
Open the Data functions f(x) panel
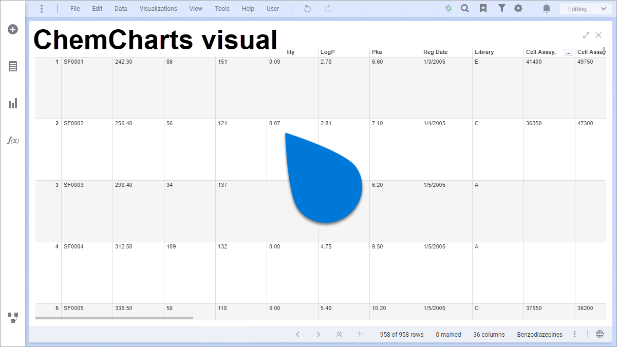coord(13,140)
